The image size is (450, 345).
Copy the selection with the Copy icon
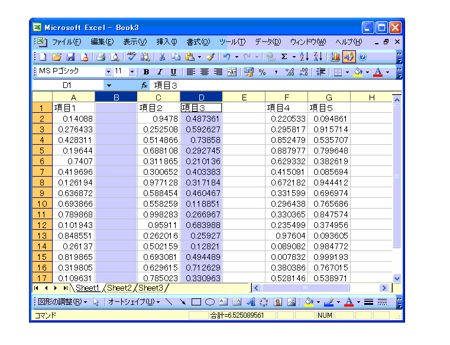pyautogui.click(x=176, y=57)
